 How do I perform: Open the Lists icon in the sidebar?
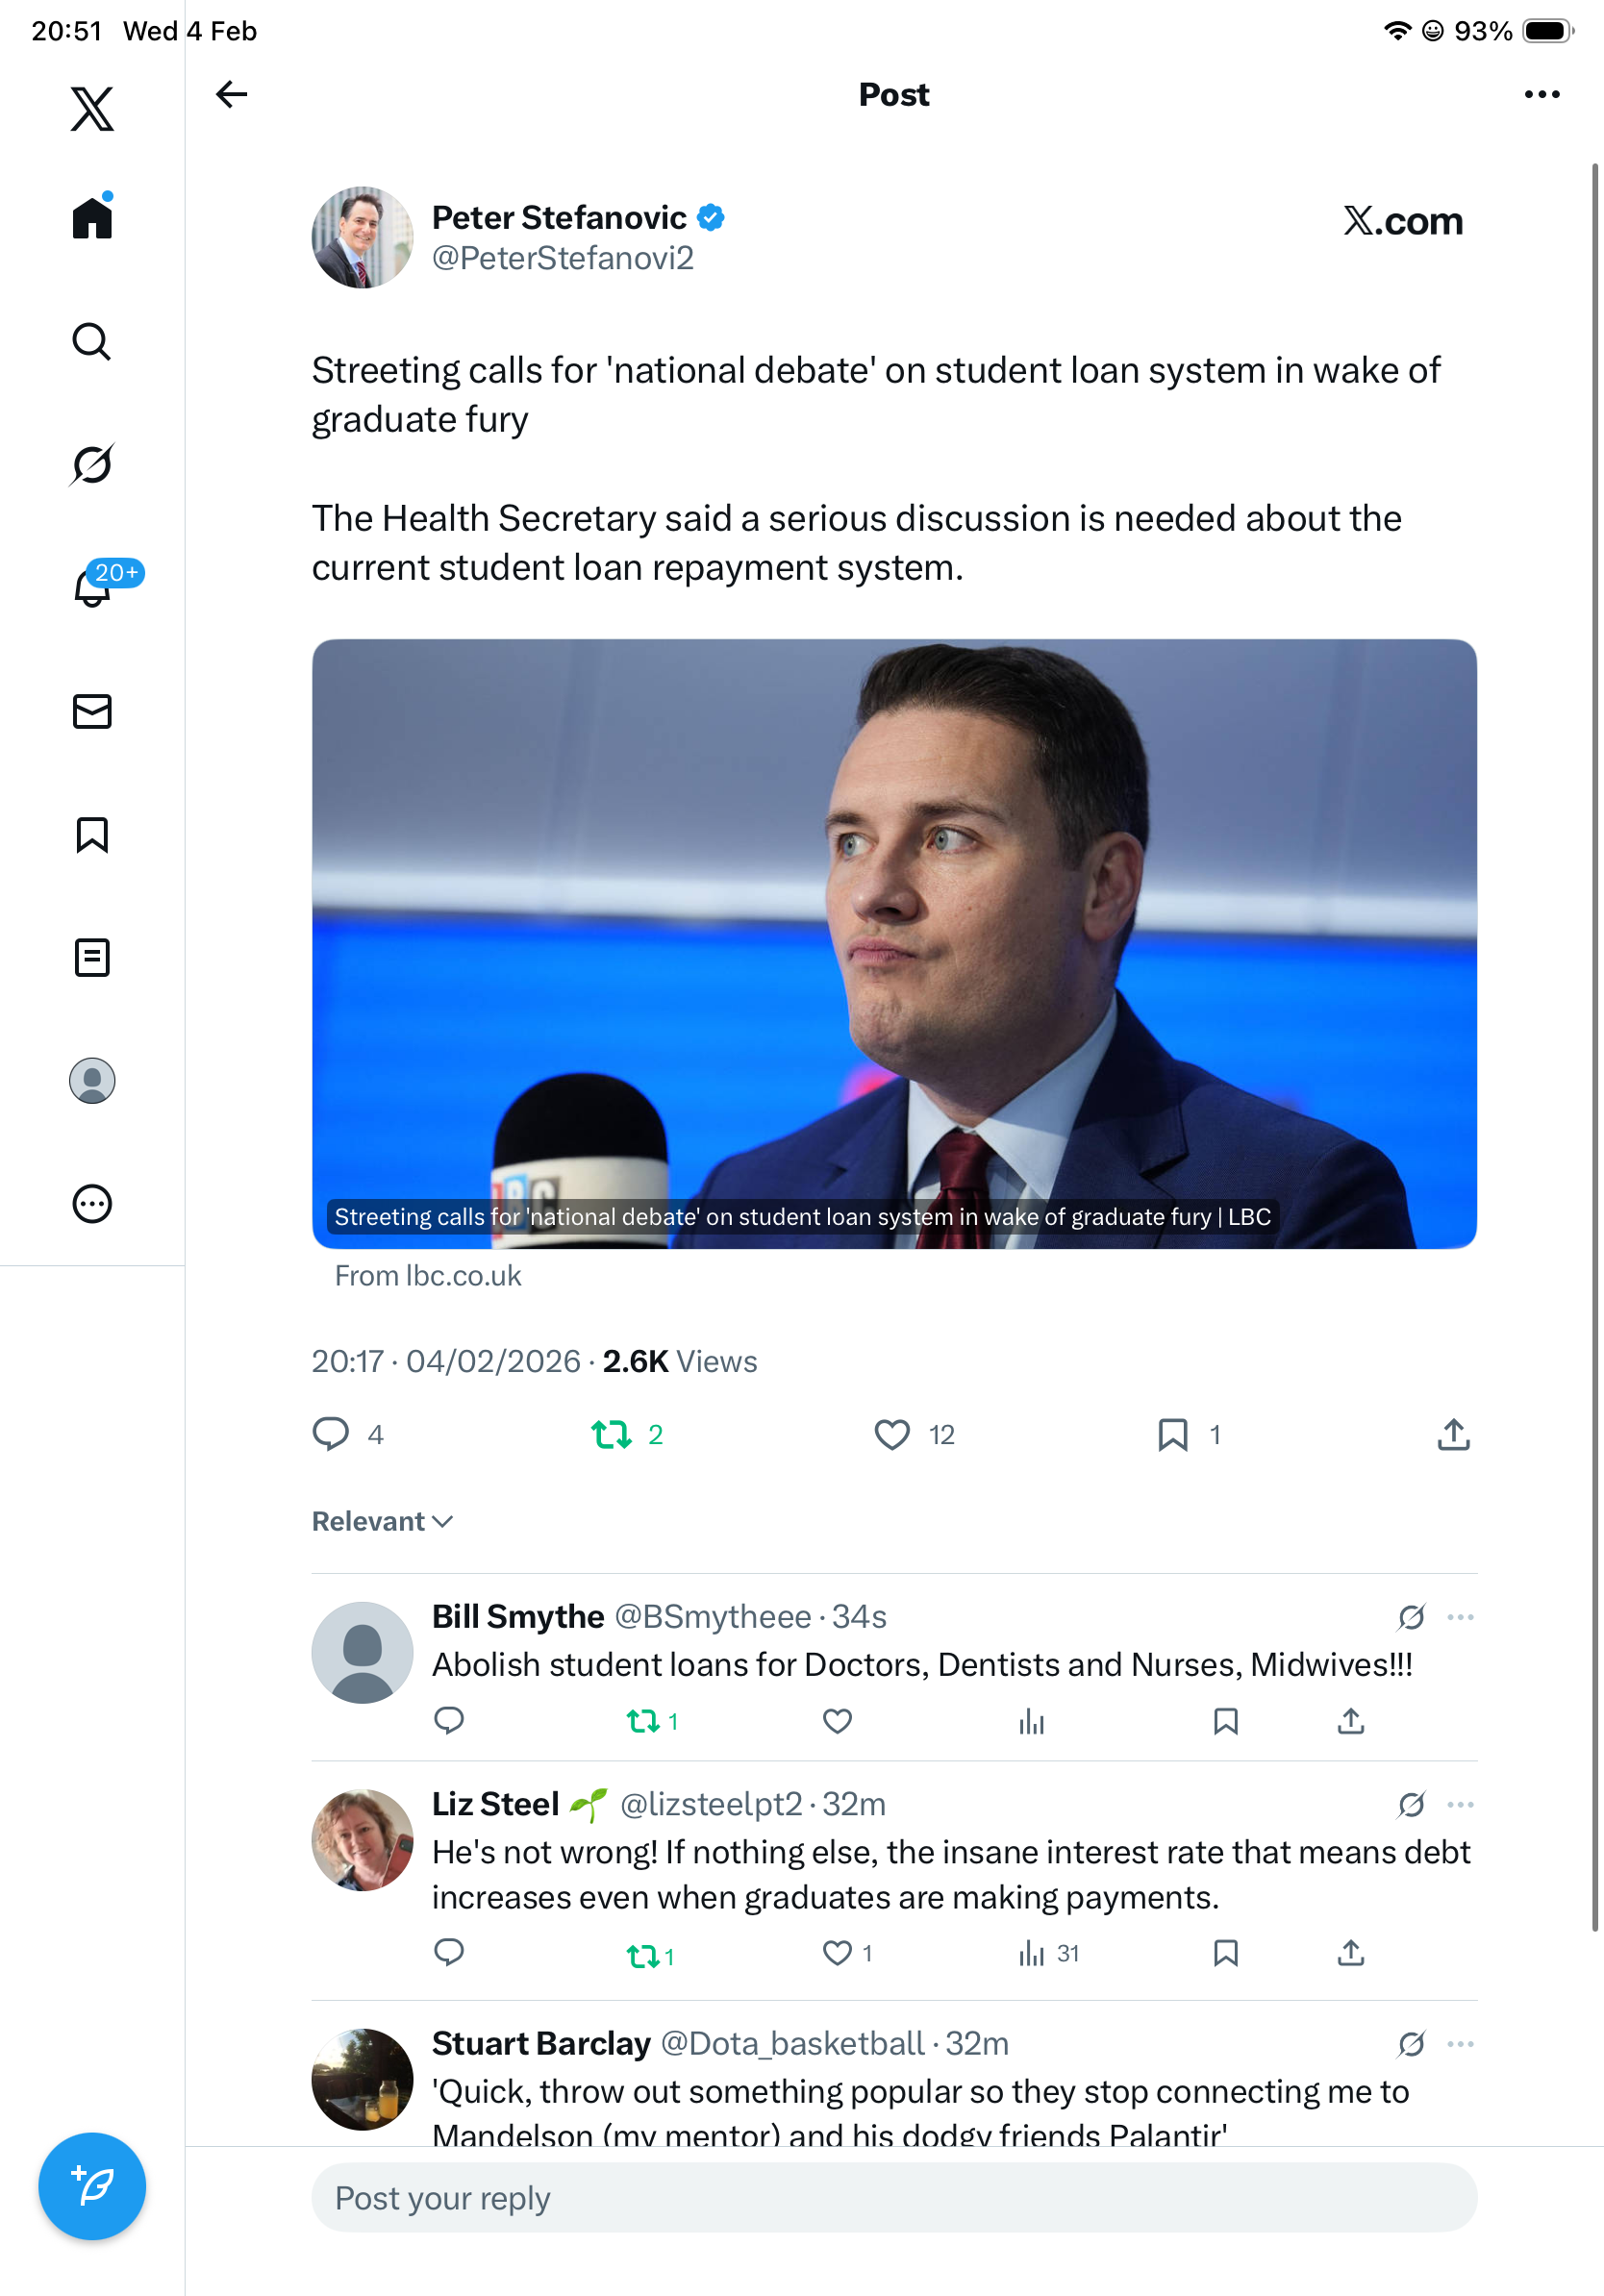(92, 957)
